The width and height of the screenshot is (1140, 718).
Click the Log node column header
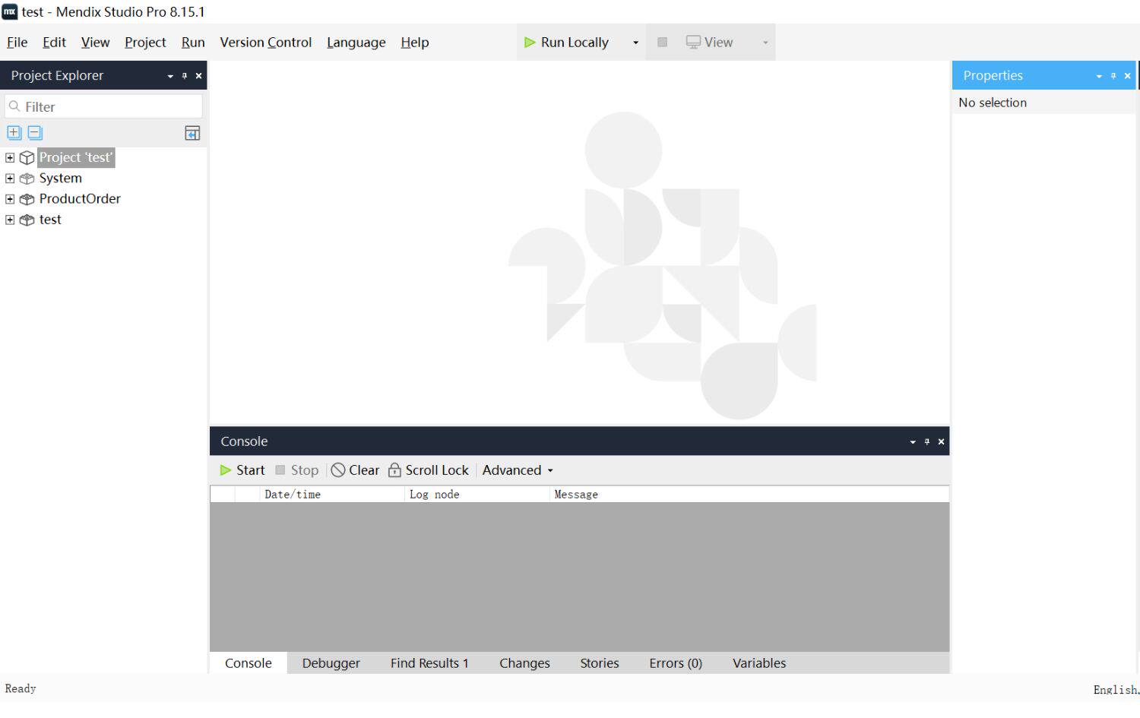click(x=477, y=495)
